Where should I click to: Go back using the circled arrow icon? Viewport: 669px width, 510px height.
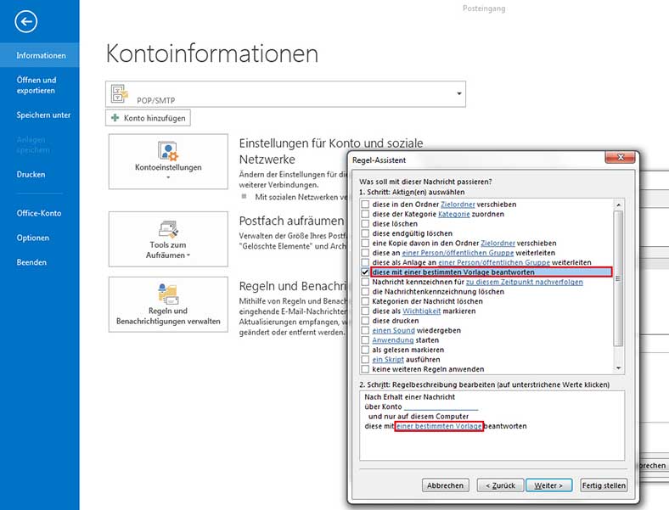pos(26,21)
